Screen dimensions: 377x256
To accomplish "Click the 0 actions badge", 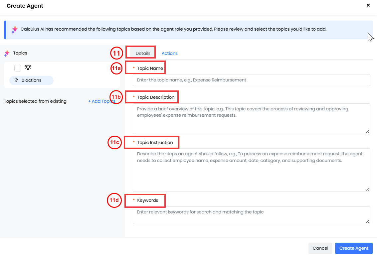I will pyautogui.click(x=31, y=80).
